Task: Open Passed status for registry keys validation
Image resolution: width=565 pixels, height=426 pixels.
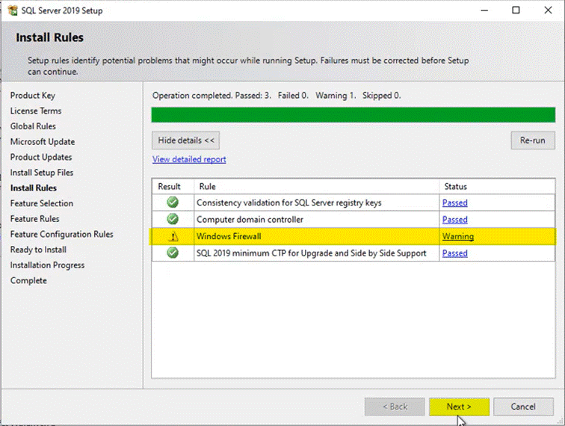Action: (454, 203)
